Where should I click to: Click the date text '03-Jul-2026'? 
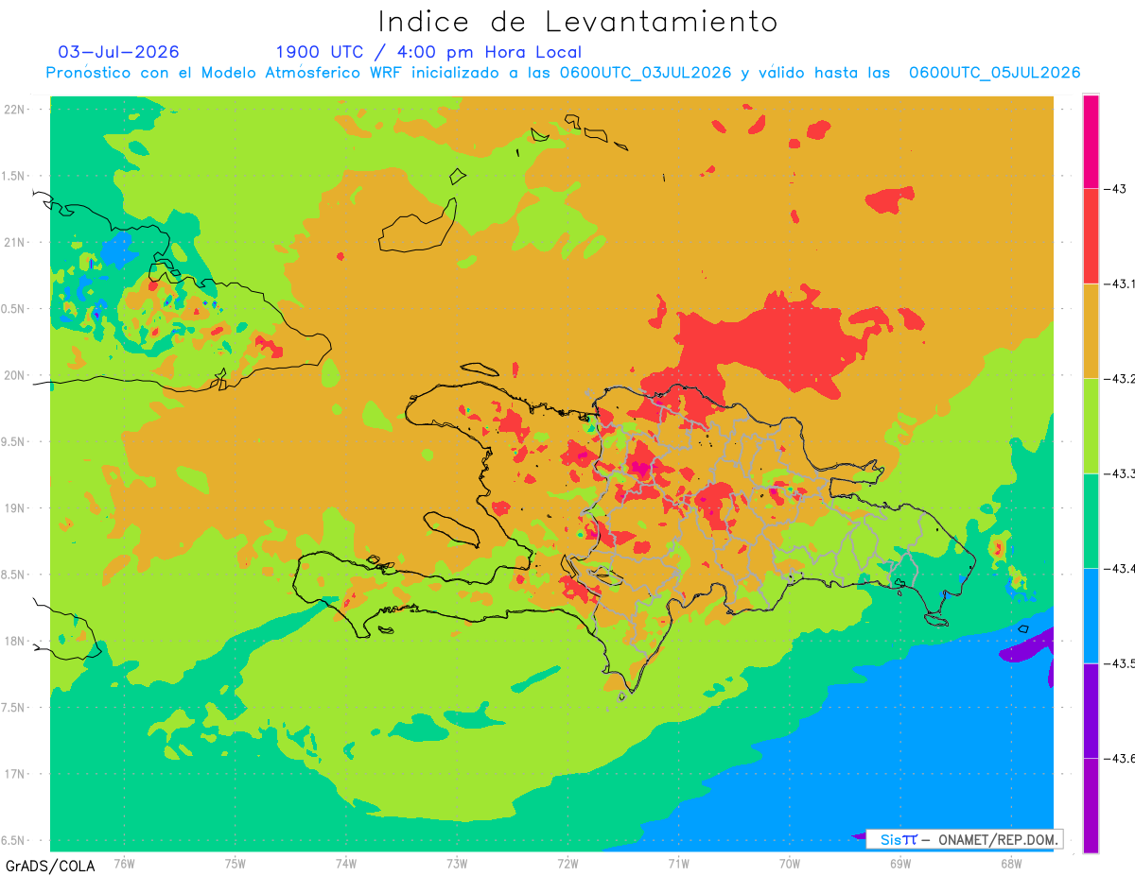click(119, 52)
